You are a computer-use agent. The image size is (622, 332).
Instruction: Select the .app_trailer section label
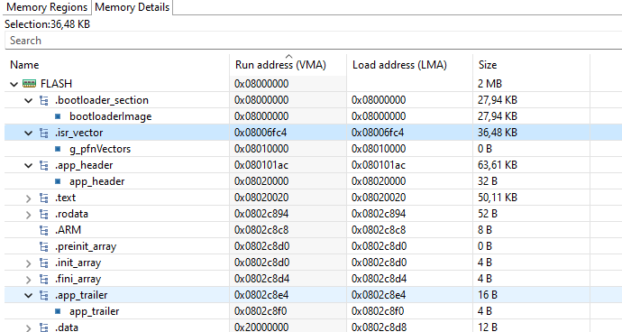coord(81,295)
